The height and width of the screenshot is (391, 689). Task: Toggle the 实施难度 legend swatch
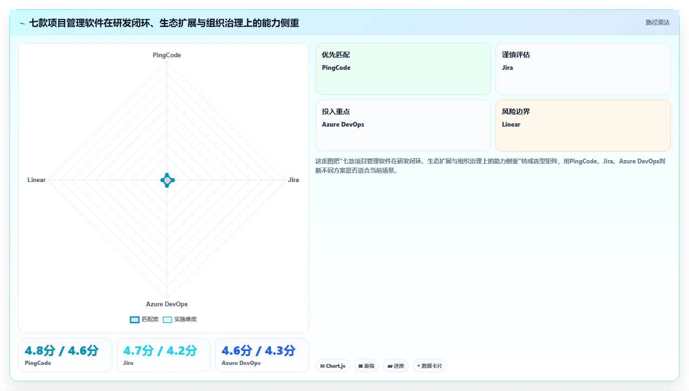(x=167, y=319)
